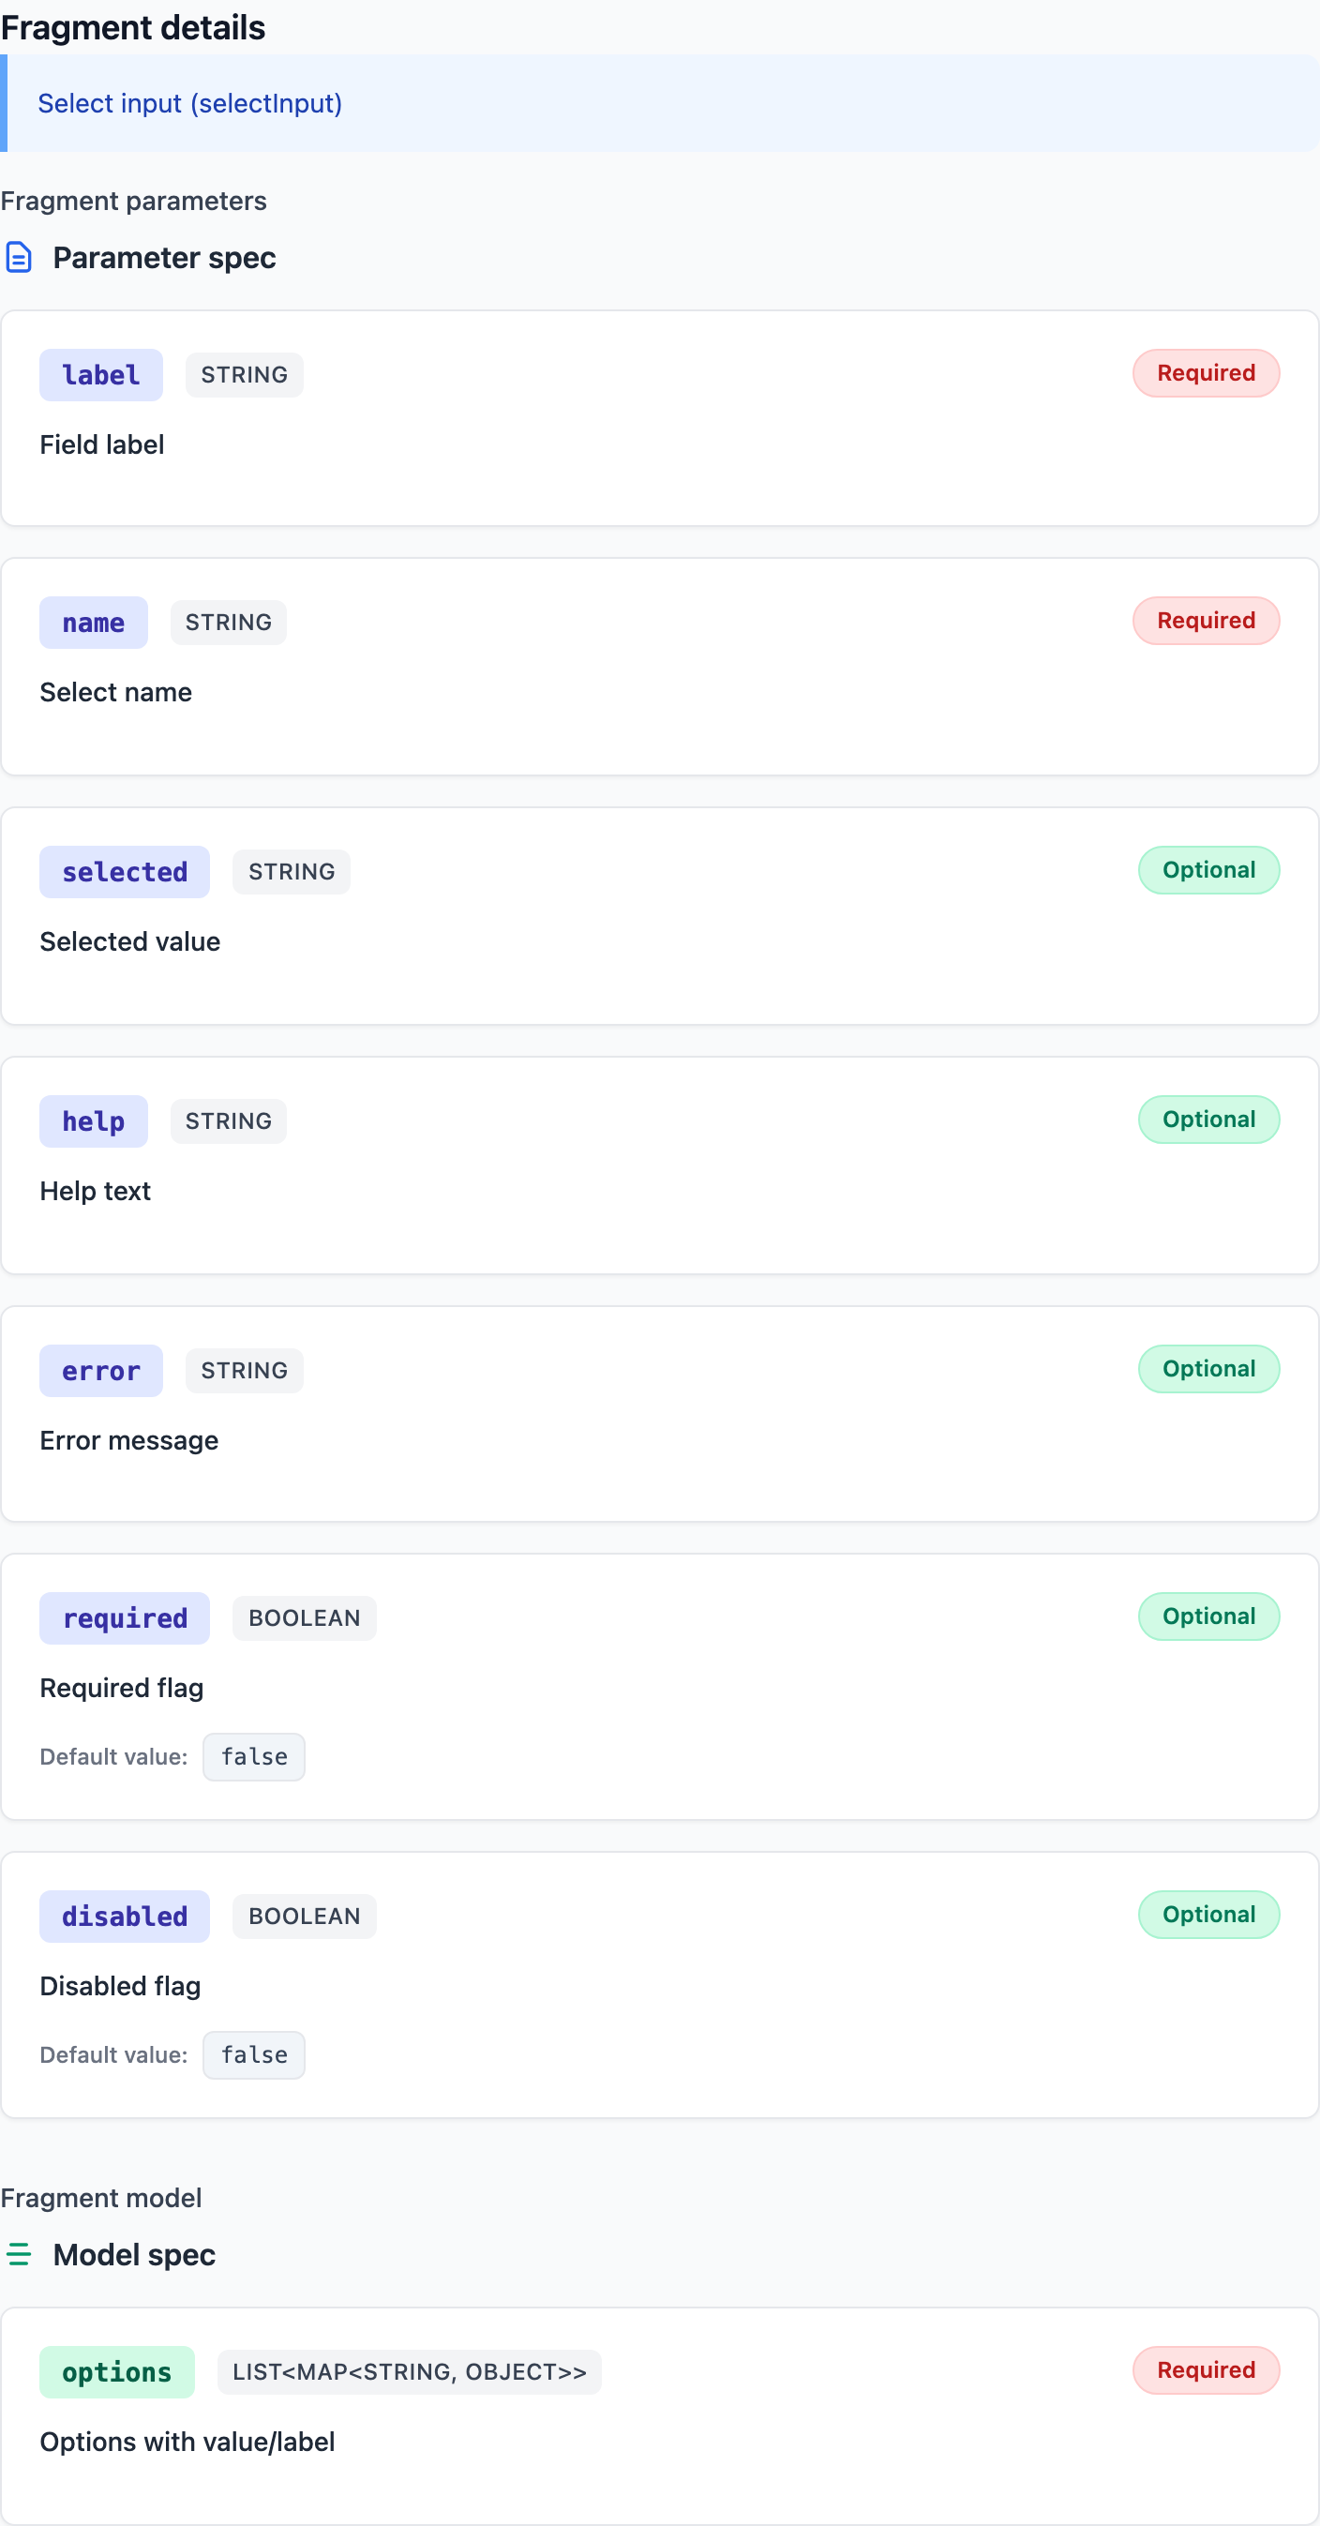Click the LIST<MAP<STRING, OBJECT>> type badge
1320x2526 pixels.
(409, 2372)
